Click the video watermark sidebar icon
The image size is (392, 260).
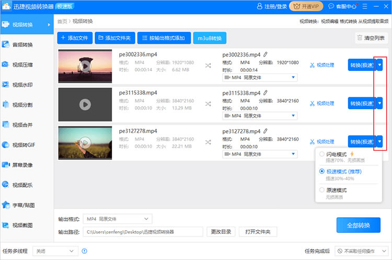[6, 85]
